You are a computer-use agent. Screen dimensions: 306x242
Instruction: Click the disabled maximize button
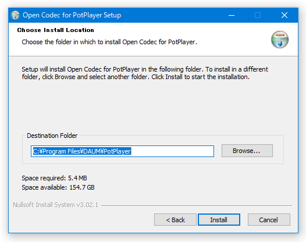(258, 15)
